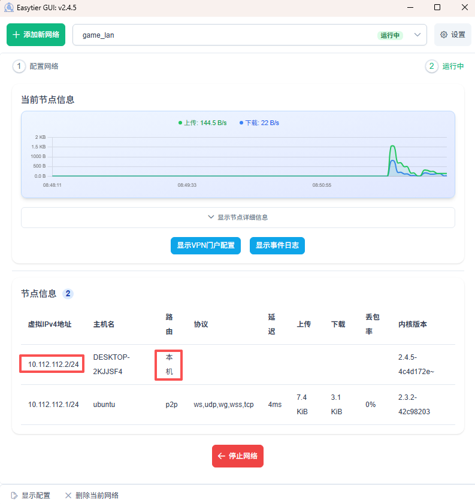Click the 添加新网络 button
475x504 pixels.
click(36, 35)
